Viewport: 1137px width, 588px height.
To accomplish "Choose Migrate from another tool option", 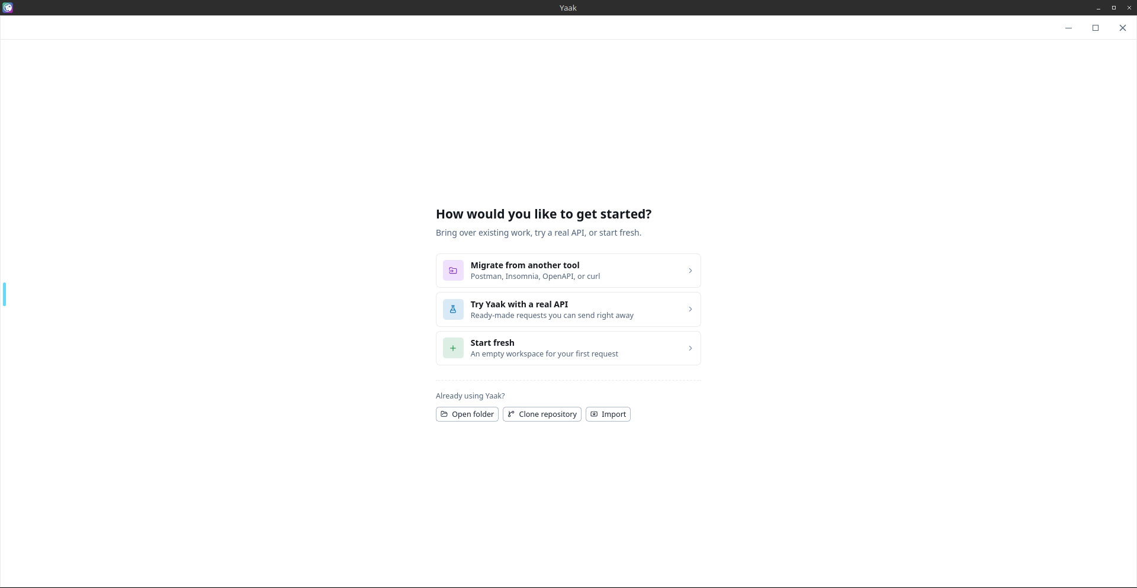I will (568, 271).
